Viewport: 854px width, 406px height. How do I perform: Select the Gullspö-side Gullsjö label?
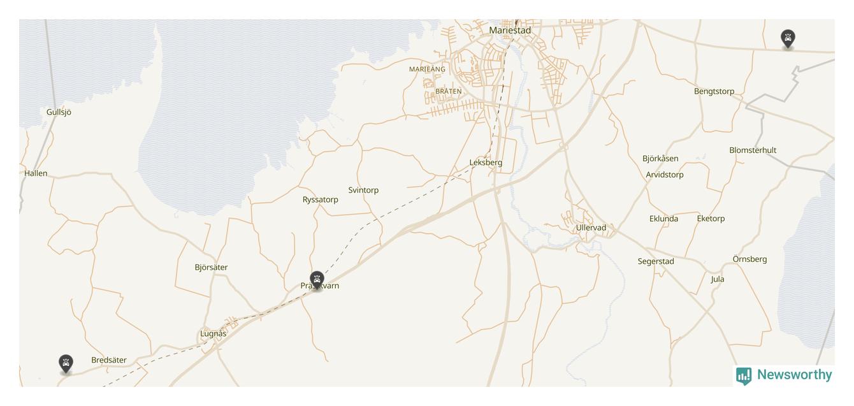(59, 112)
